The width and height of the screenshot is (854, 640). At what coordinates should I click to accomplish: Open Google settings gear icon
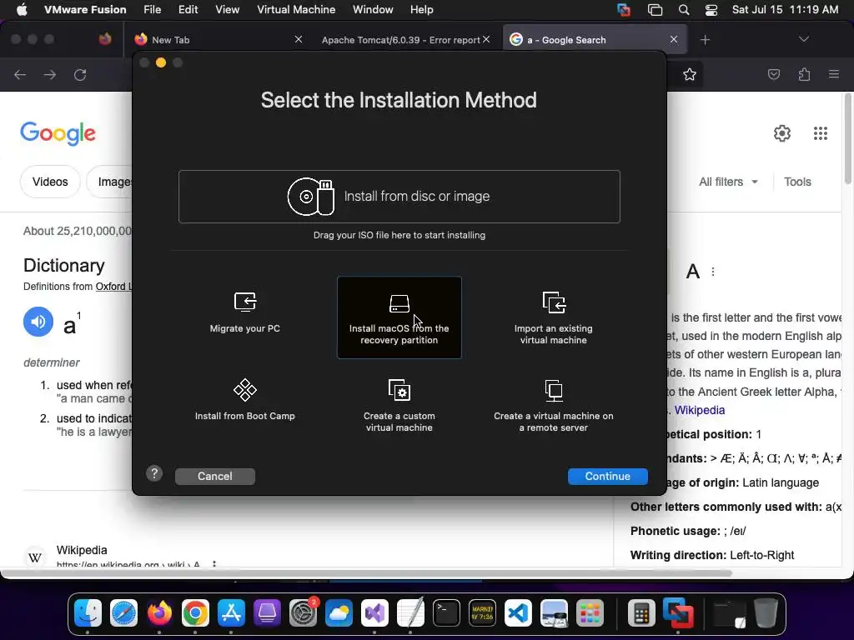[782, 133]
